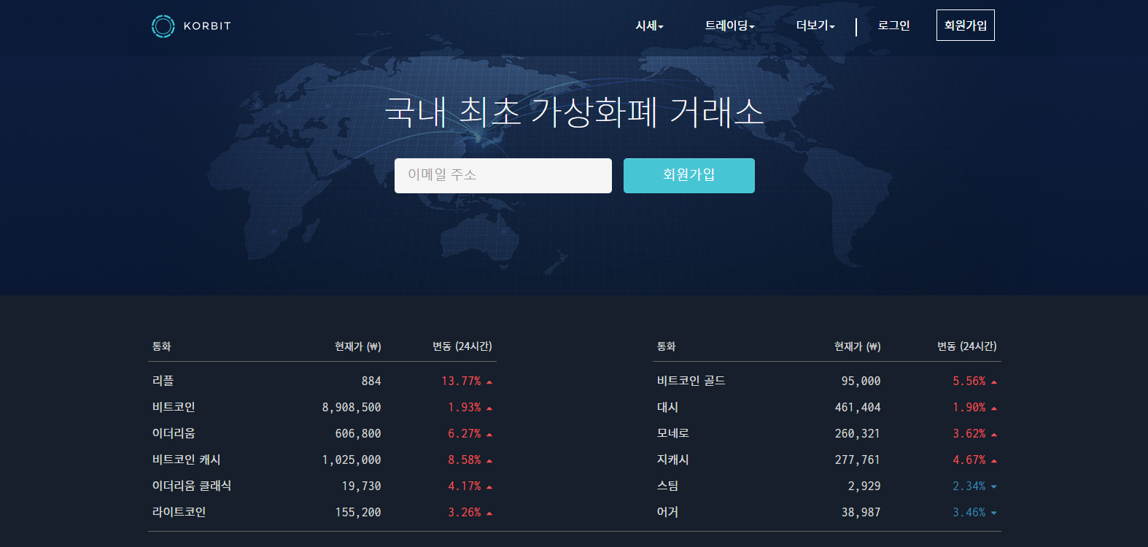
Task: Click the blue 2.34% change value
Action: pyautogui.click(x=969, y=486)
